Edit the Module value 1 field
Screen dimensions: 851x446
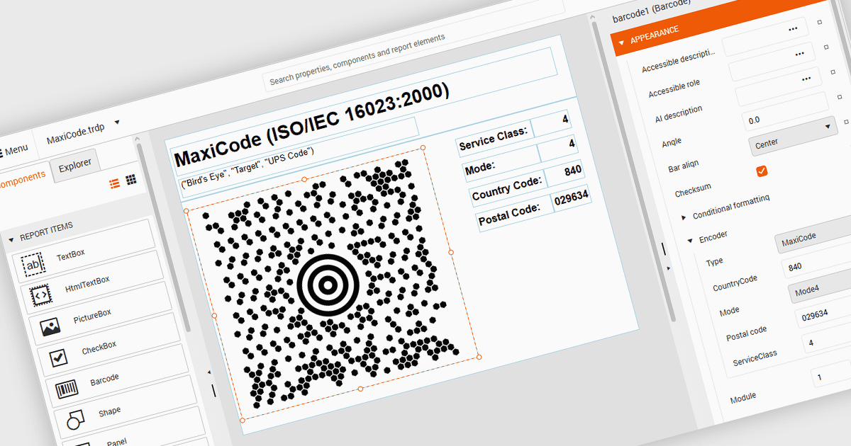tap(831, 374)
